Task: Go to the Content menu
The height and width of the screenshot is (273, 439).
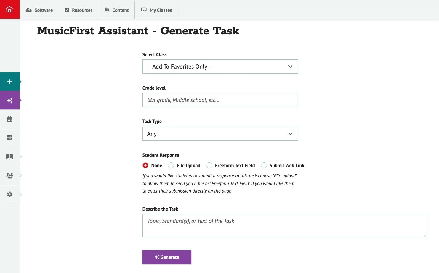Action: 117,10
